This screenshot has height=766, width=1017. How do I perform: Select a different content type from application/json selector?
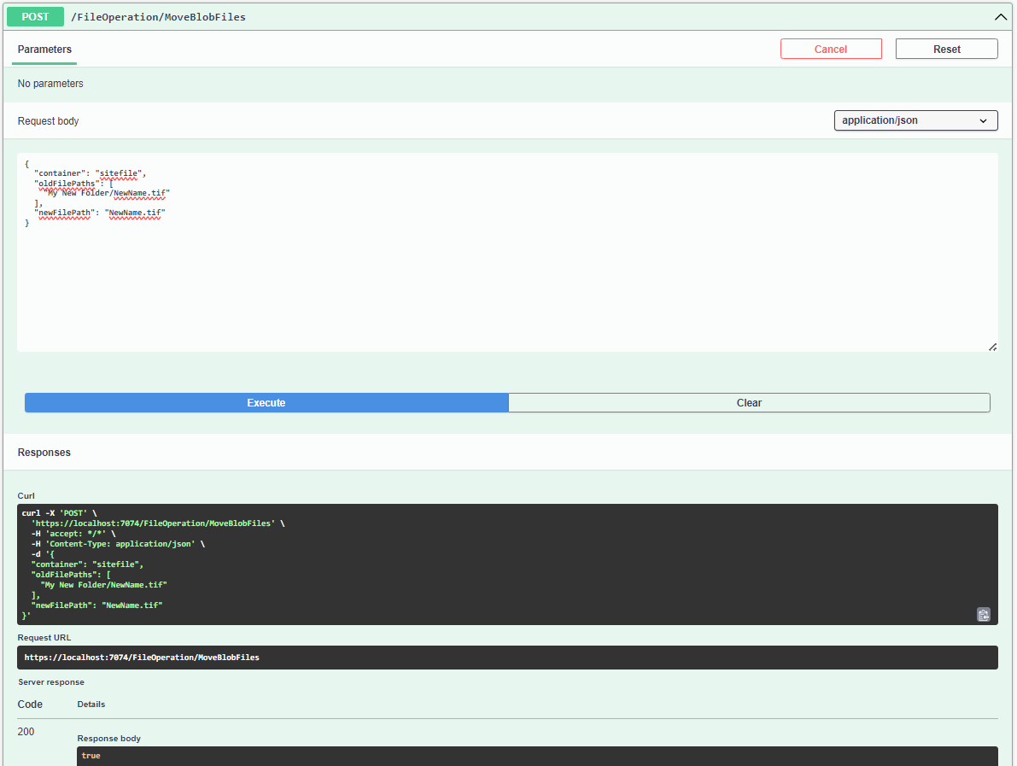click(x=915, y=120)
